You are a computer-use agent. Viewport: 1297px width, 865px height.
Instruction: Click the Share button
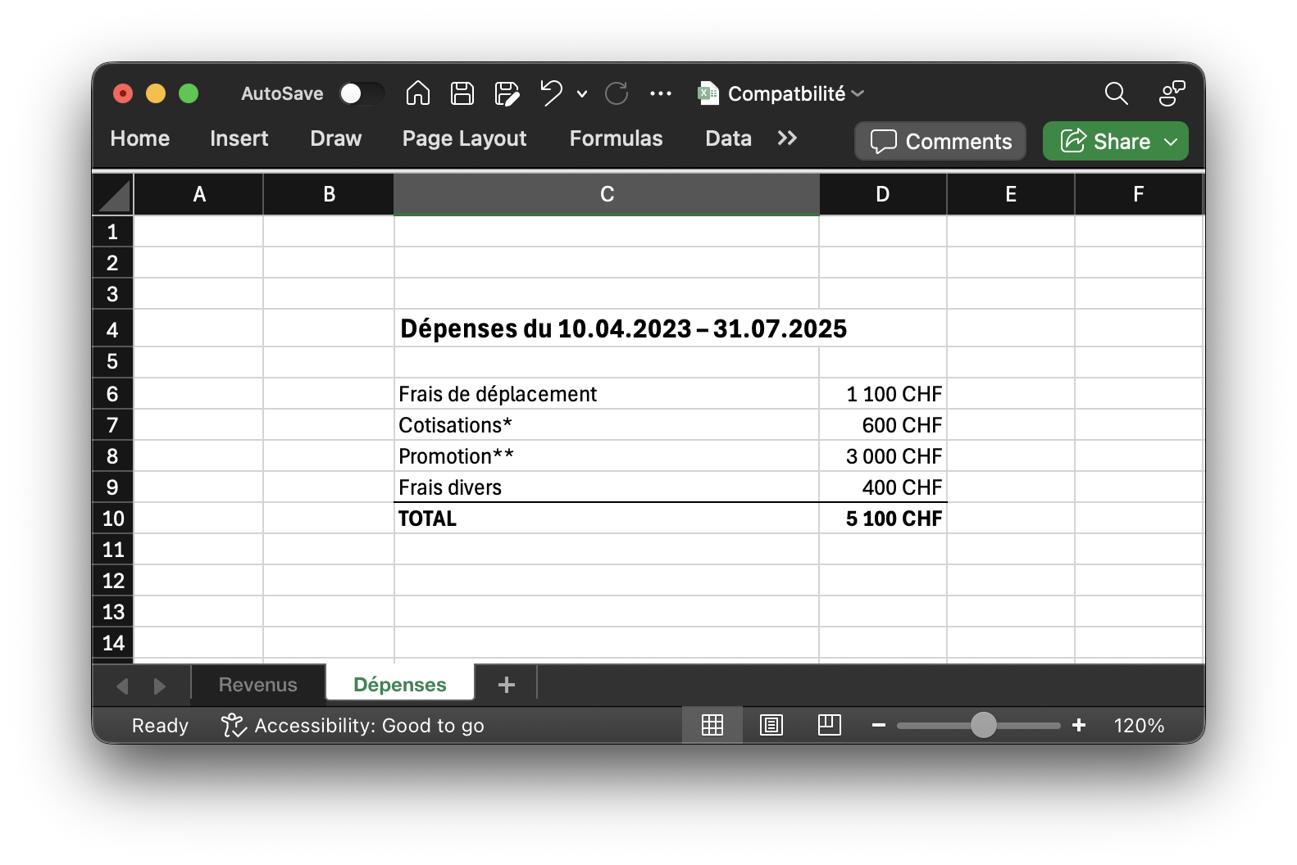coord(1106,141)
